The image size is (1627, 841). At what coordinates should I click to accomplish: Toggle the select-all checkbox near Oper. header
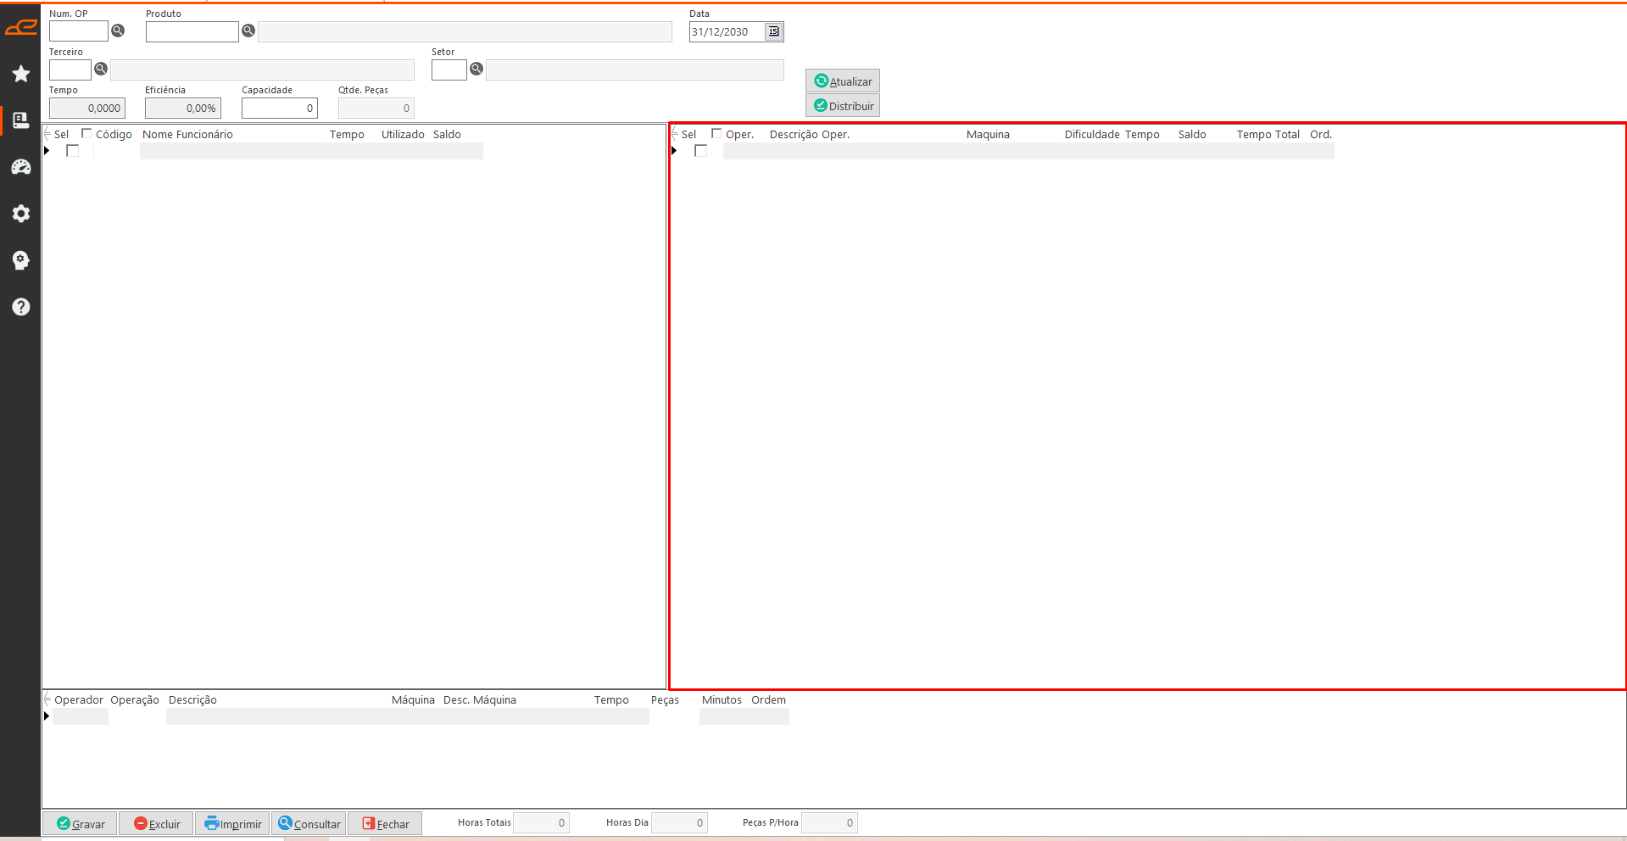(716, 133)
